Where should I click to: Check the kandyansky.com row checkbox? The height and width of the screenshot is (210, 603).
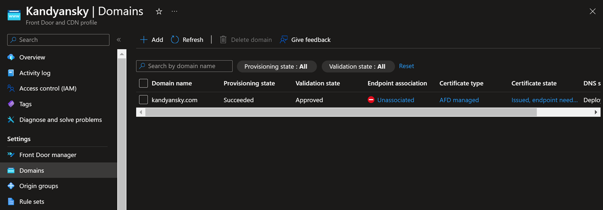coord(143,100)
